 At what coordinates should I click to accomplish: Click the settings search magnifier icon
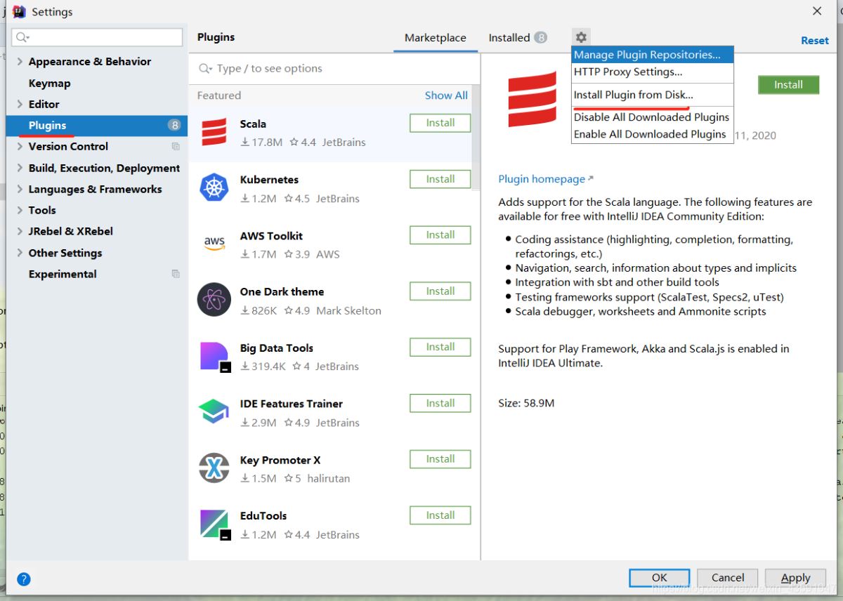[x=22, y=37]
